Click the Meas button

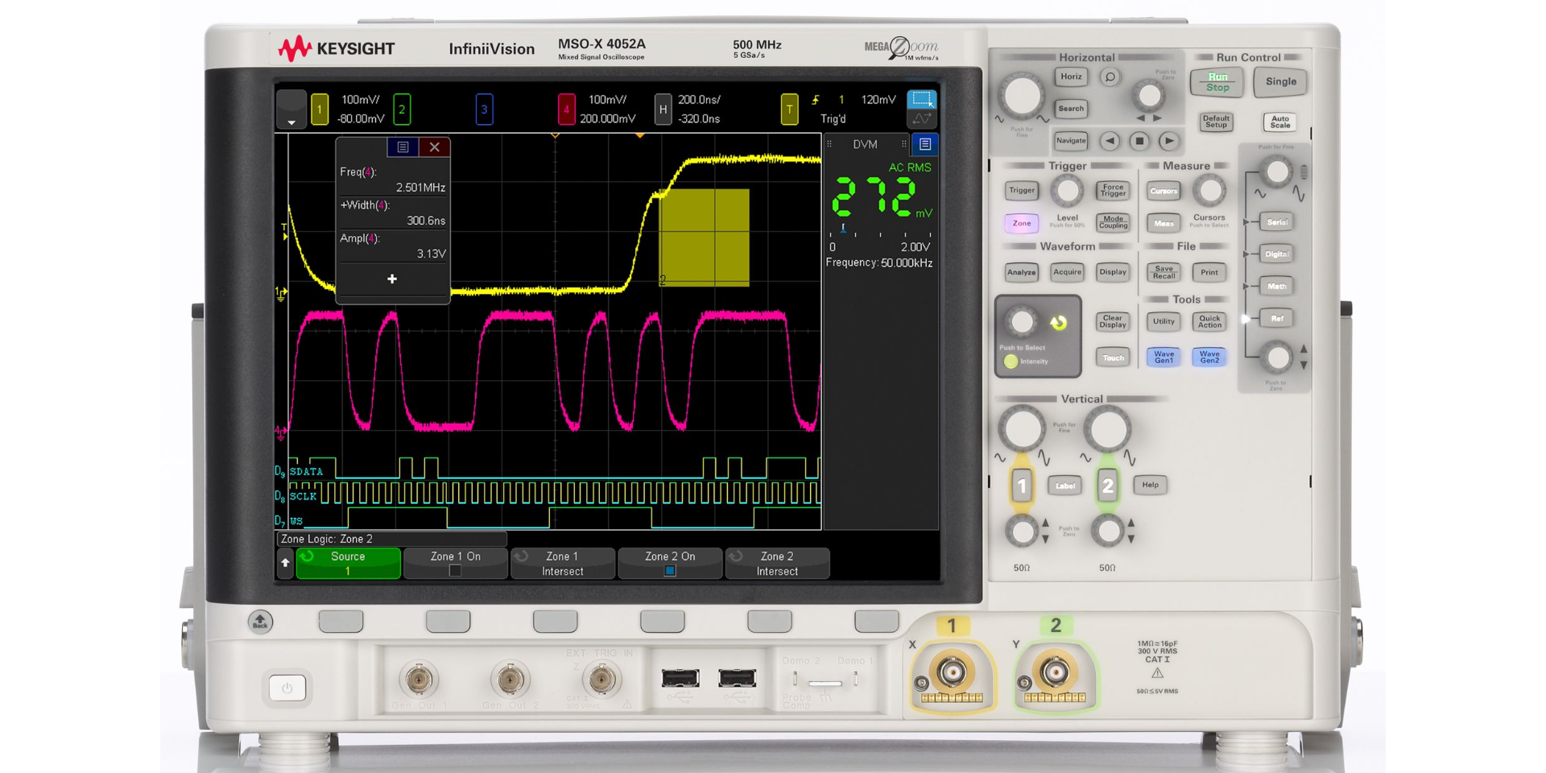pos(1164,223)
